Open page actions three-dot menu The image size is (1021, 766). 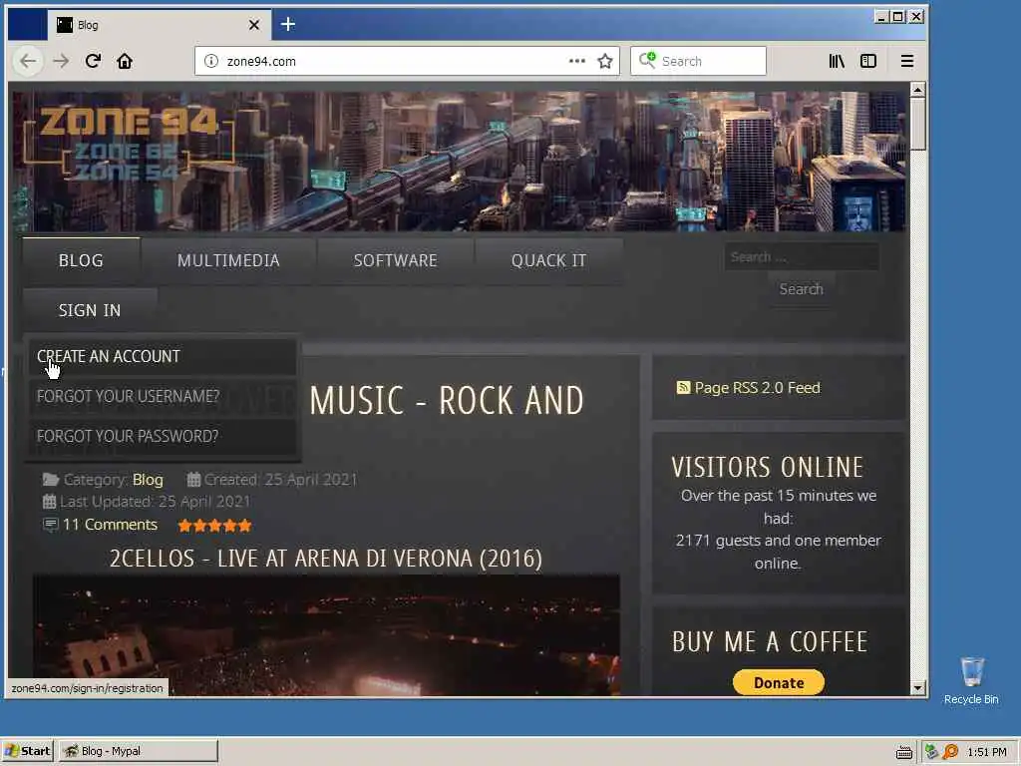click(577, 61)
